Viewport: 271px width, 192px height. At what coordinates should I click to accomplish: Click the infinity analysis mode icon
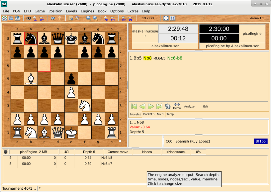click(28, 18)
